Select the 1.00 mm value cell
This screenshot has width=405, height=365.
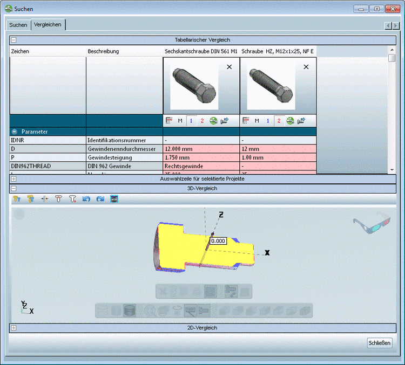pyautogui.click(x=278, y=157)
